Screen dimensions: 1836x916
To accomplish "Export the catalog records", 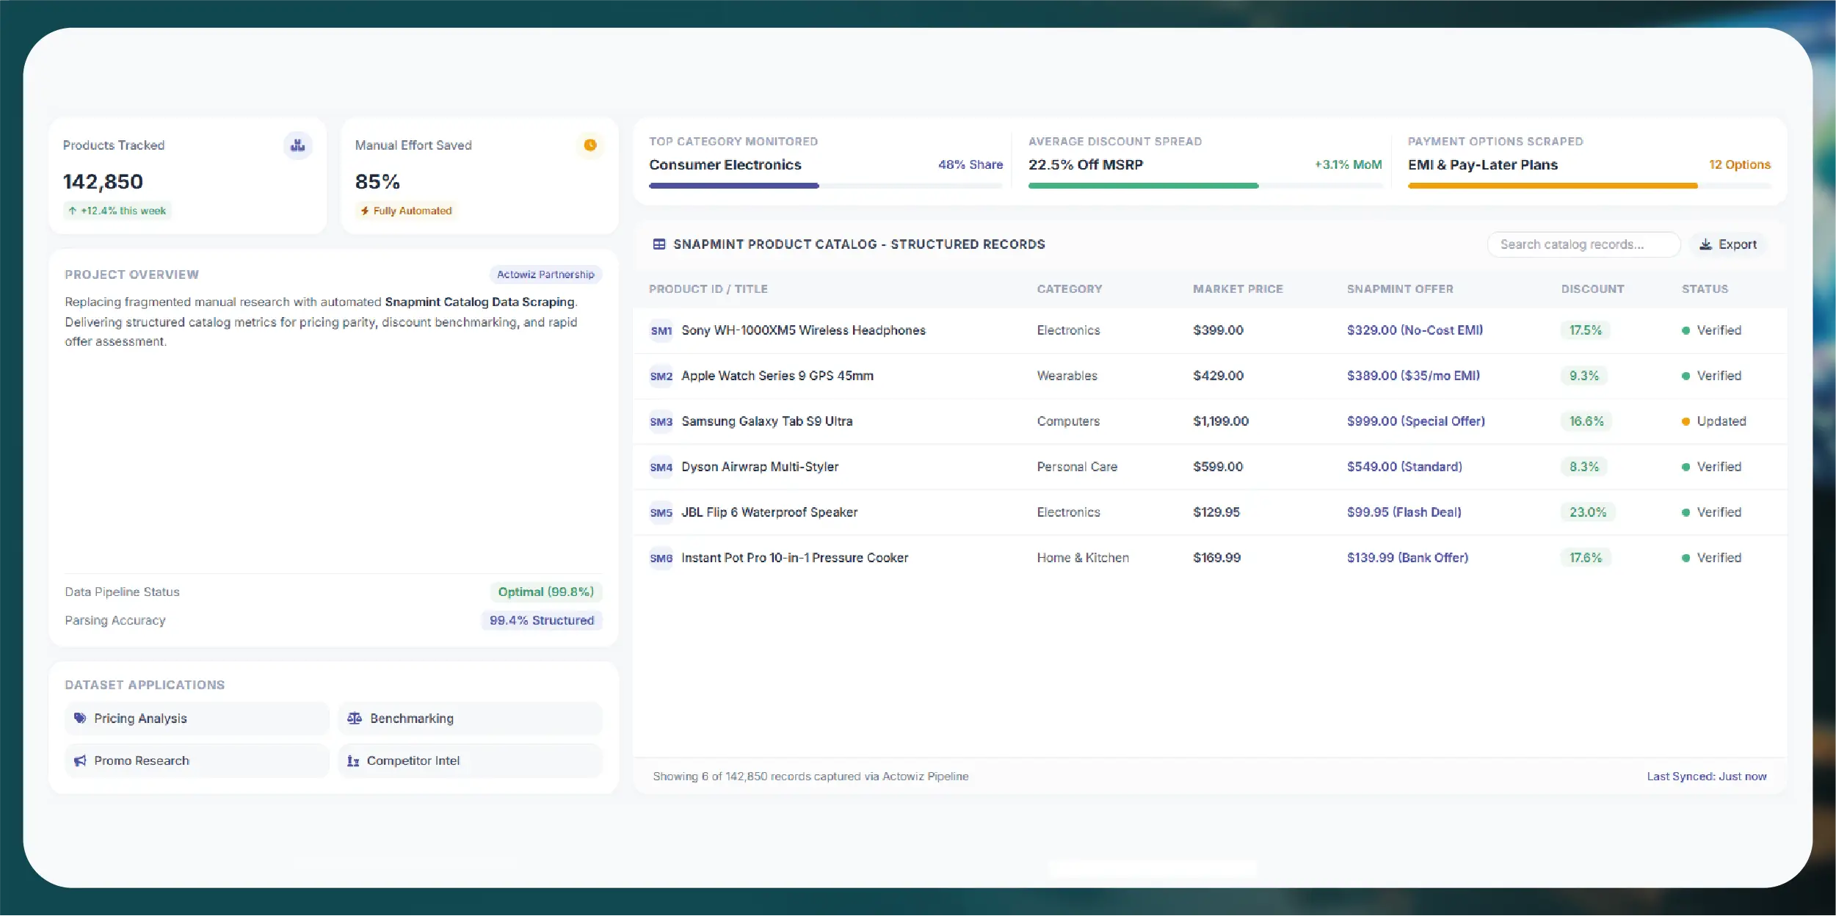I will 1728,244.
